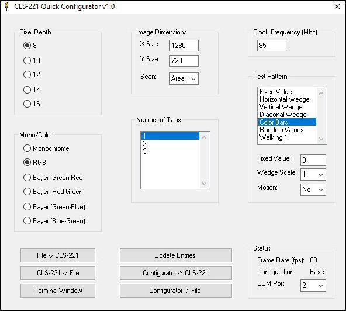Viewport: 346px width, 311px height.
Task: Select 10-bit pixel depth
Action: (x=27, y=60)
